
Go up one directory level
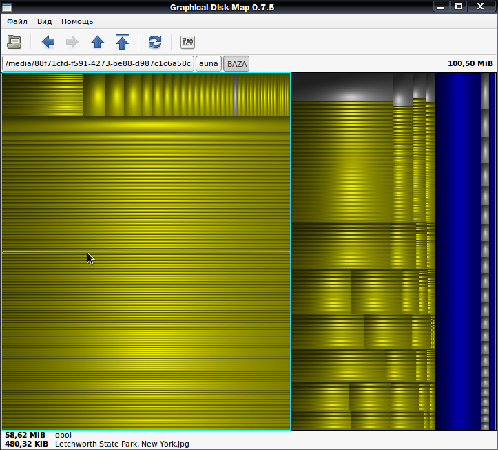pos(98,42)
